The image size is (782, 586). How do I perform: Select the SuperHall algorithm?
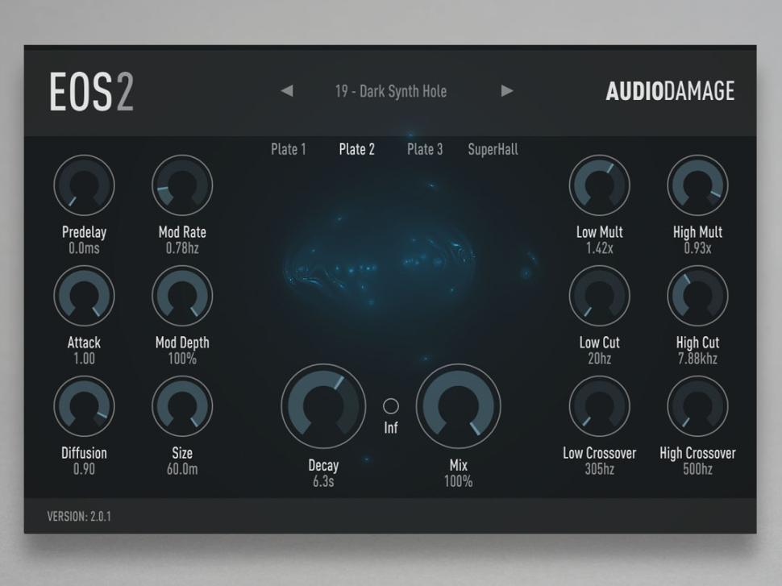pyautogui.click(x=493, y=150)
